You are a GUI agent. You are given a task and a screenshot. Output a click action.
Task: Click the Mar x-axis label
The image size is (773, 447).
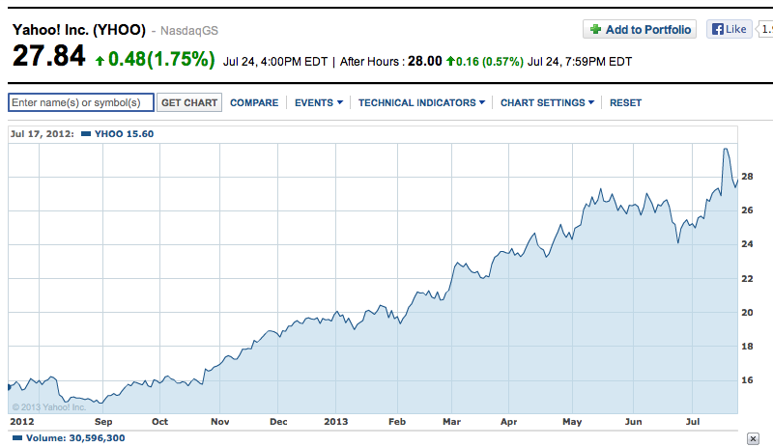tap(451, 421)
